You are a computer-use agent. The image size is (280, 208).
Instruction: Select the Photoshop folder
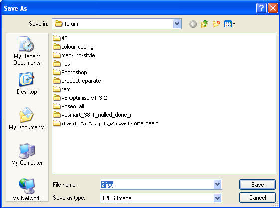[70, 72]
